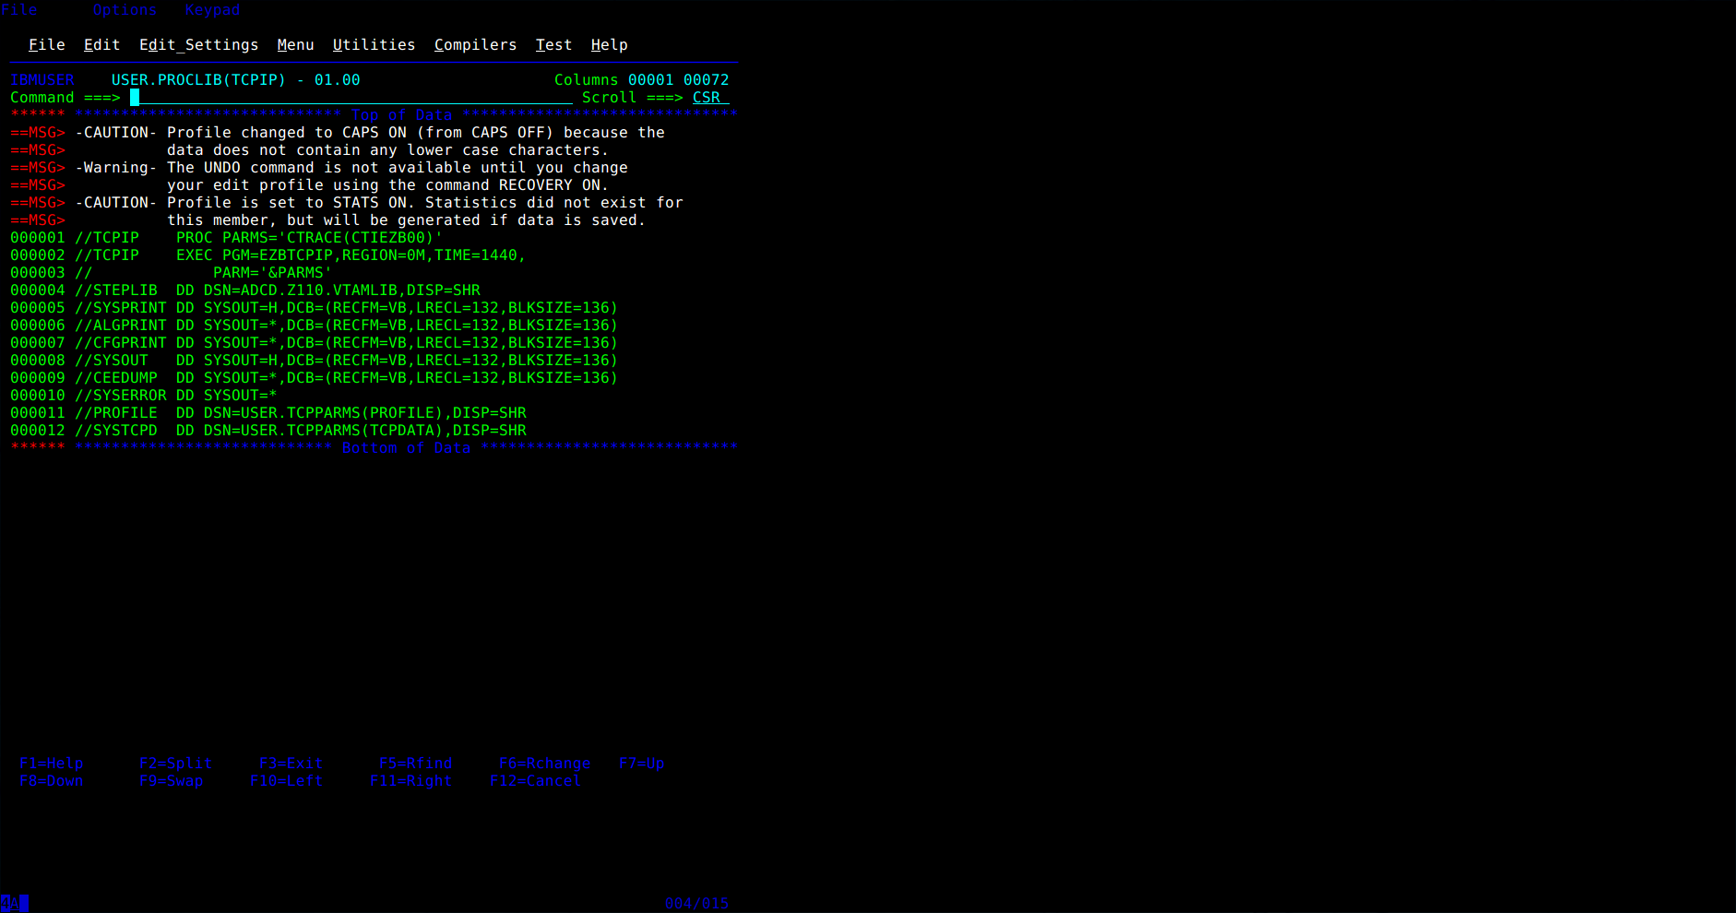Click the PARMS='CTRACE(CTIEZB00)' text
This screenshot has width=1736, height=913.
[332, 237]
